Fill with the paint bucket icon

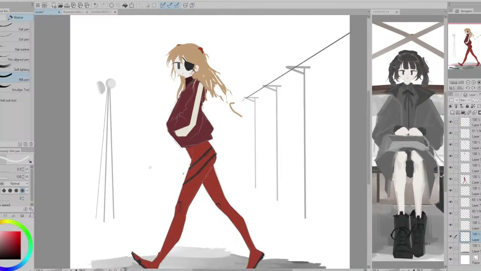125,5
